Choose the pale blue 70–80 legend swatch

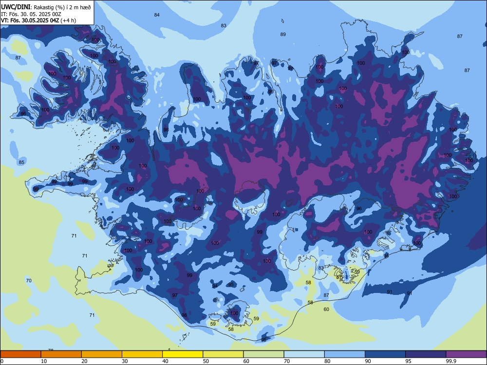[304, 354]
